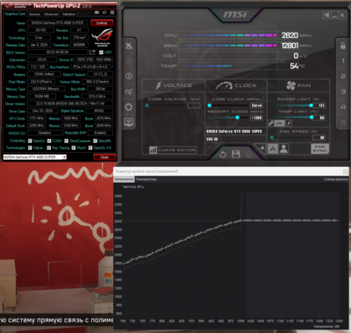Click the Memory Clock slider handle
This screenshot has height=333, width=351.
coord(237,118)
